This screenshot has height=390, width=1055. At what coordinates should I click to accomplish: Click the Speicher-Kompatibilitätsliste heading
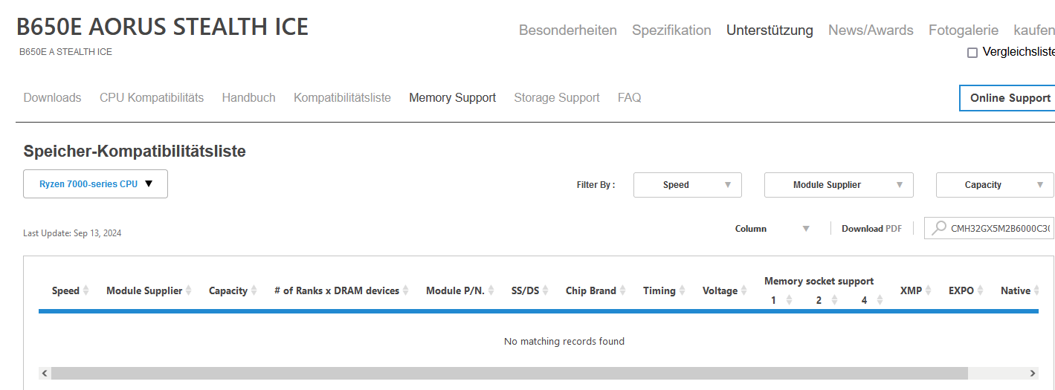[135, 152]
